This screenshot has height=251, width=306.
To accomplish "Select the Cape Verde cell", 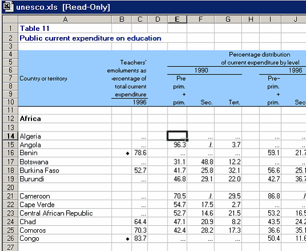I will (x=65, y=204).
